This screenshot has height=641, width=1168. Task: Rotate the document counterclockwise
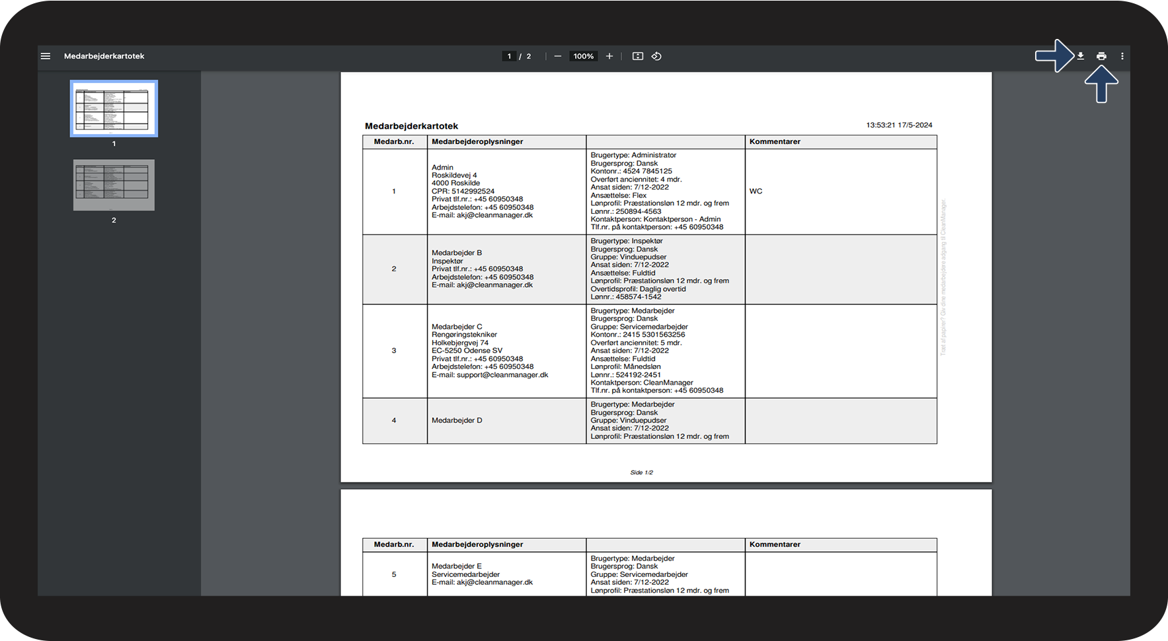[x=656, y=56]
